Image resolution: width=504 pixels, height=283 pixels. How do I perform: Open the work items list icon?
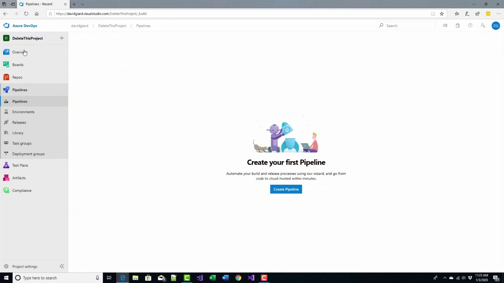click(x=445, y=26)
